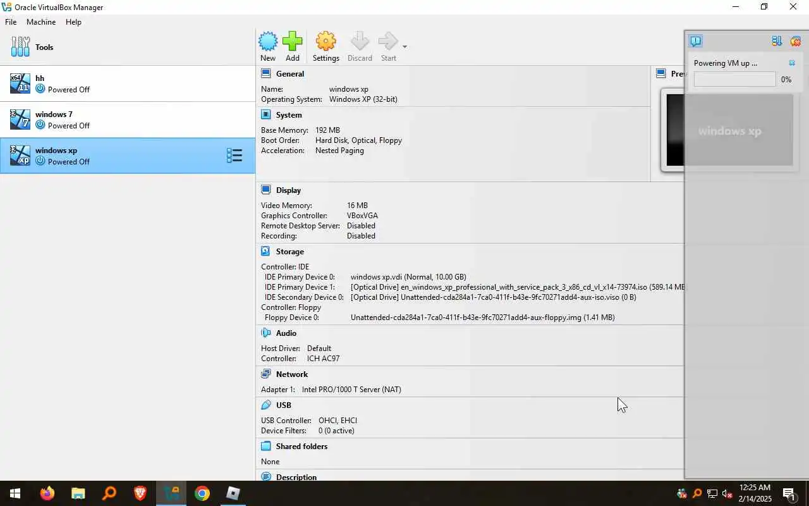
Task: Click the taskbar clock showing 12:25 AM
Action: 755,493
